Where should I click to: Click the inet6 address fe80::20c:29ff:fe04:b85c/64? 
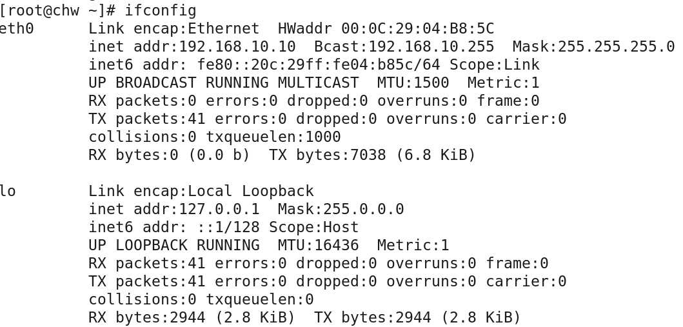click(319, 64)
